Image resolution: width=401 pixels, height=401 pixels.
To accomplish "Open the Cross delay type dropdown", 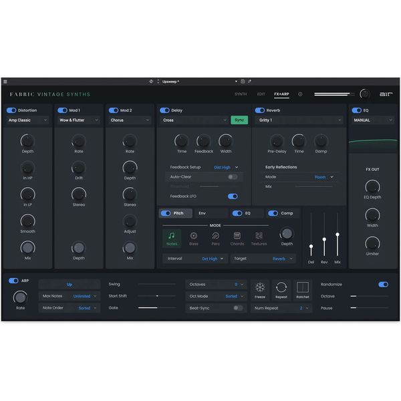I will tap(194, 120).
